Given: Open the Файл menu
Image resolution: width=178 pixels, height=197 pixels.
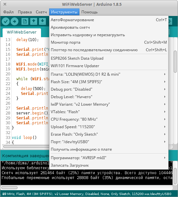Looking at the screenshot, I should pyautogui.click(x=8, y=12).
